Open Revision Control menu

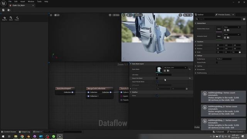coord(236,132)
